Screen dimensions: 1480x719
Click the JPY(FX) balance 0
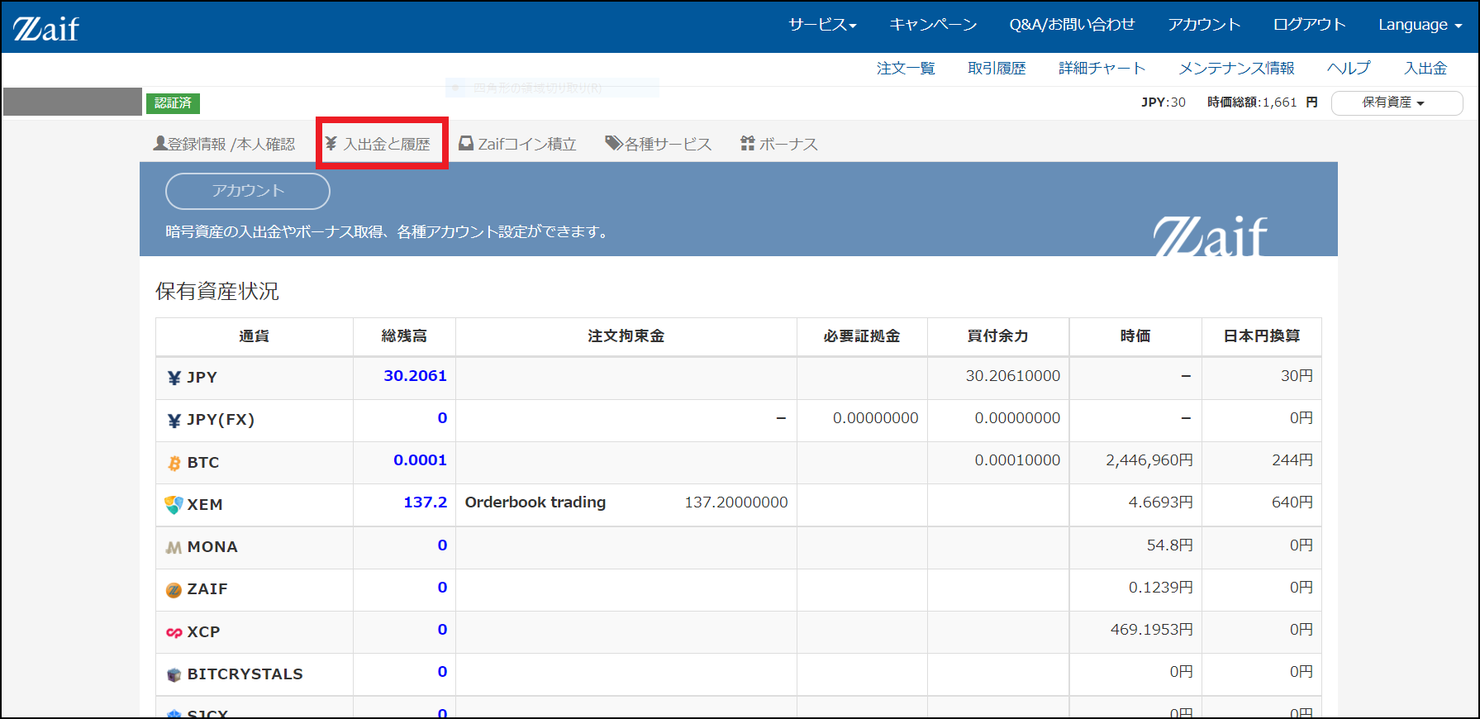click(442, 418)
